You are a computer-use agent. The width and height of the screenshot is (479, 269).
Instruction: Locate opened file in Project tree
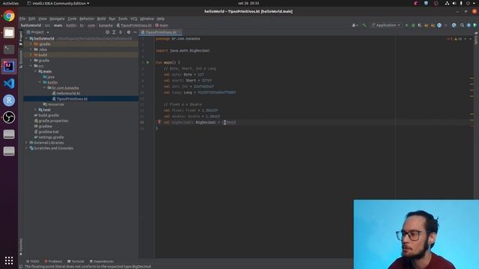[x=107, y=32]
